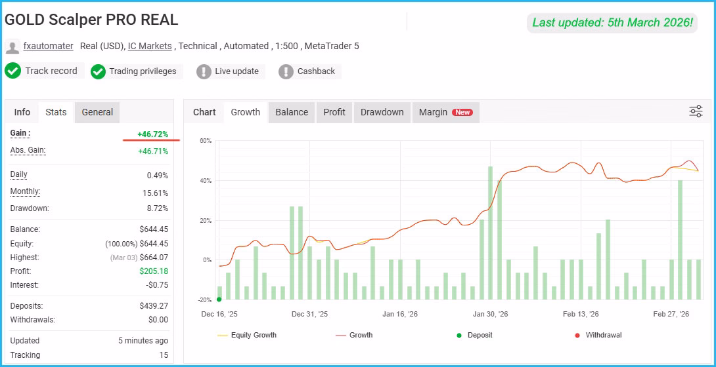The image size is (716, 367).
Task: Open the Drawdown chart tab
Action: click(382, 112)
